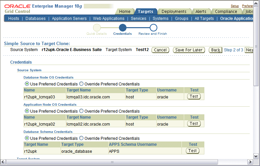Open Oracle Applications subtab

(236, 19)
